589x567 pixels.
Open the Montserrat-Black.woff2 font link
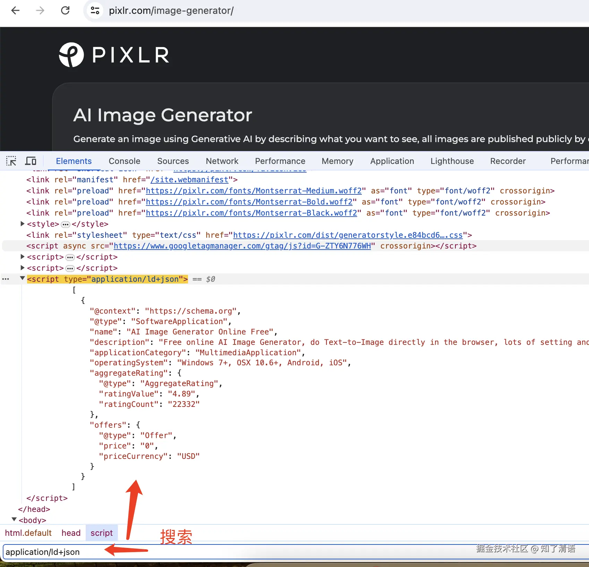coord(251,213)
